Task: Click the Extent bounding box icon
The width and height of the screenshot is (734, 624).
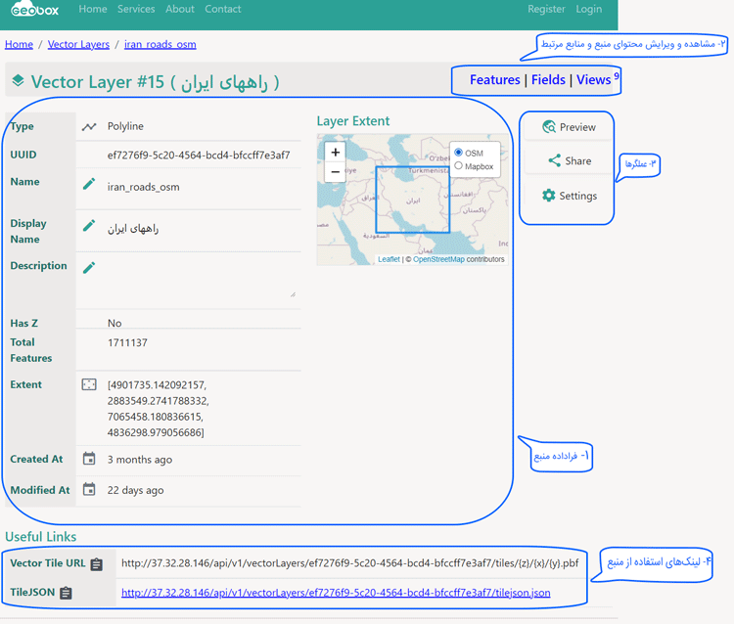Action: [x=89, y=385]
